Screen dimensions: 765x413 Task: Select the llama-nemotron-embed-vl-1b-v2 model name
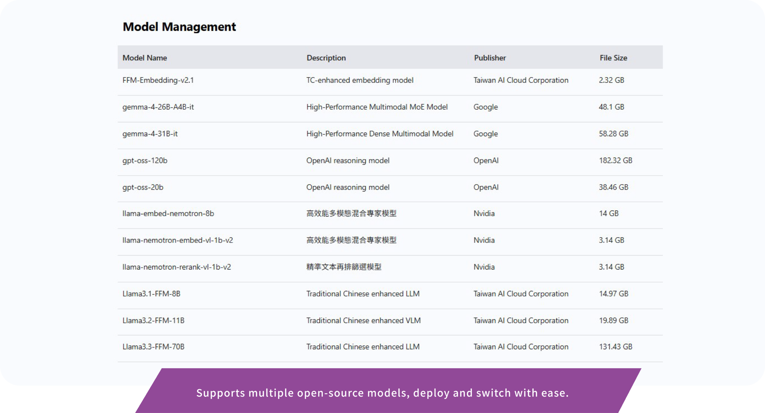178,240
